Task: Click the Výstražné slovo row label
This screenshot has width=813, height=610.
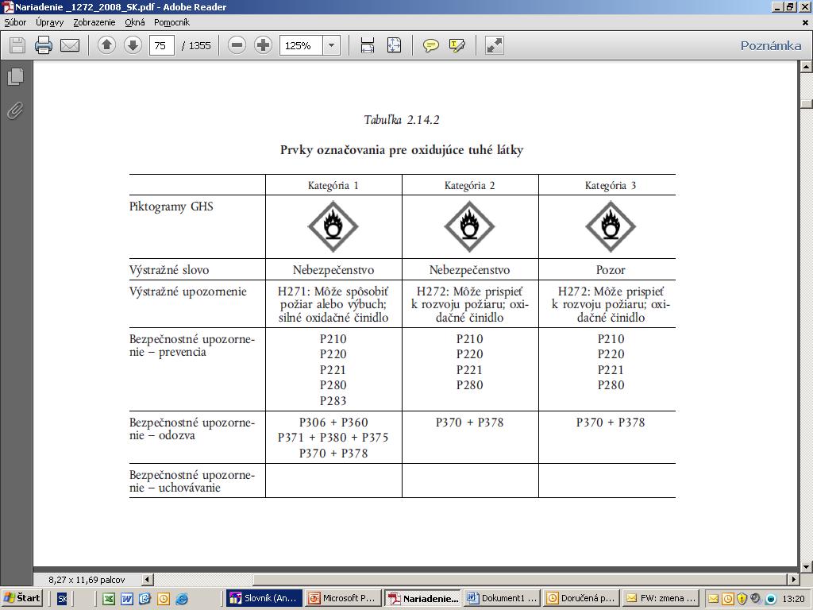Action: (169, 270)
